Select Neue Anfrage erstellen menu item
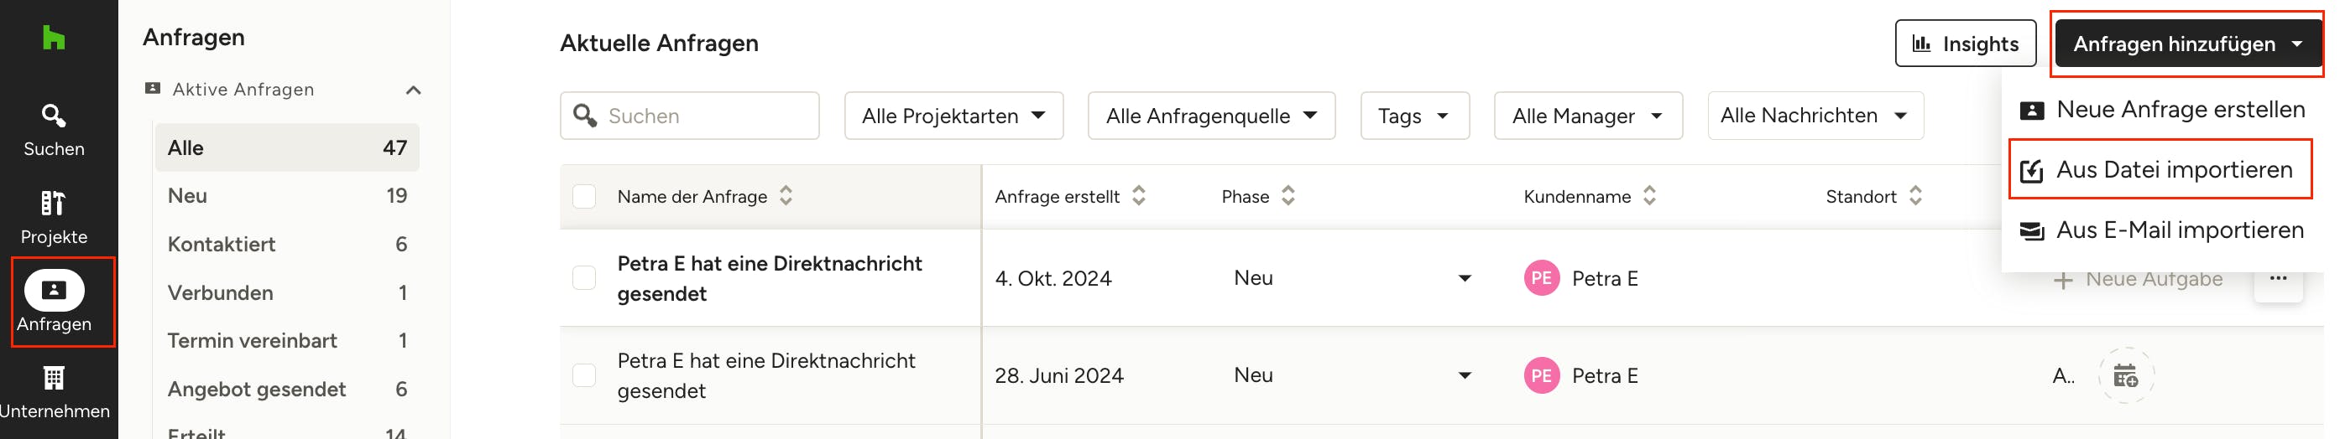This screenshot has height=439, width=2340. click(2163, 110)
